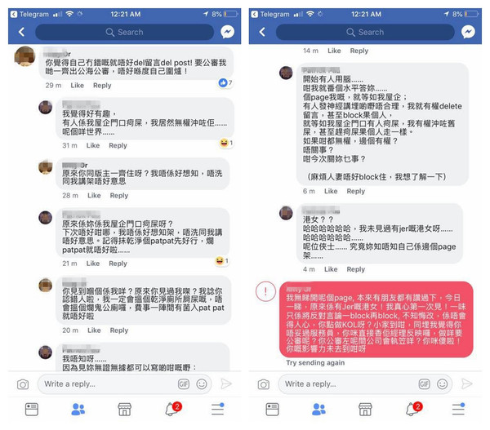Open GIF picker in left reply box
The image size is (490, 430).
pyautogui.click(x=184, y=383)
